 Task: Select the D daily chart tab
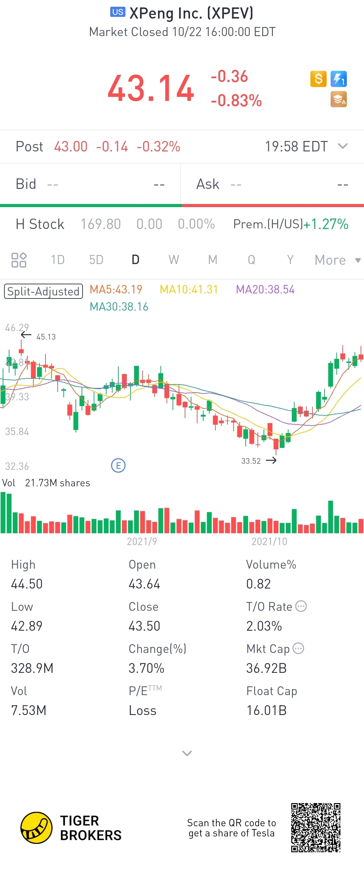[135, 260]
